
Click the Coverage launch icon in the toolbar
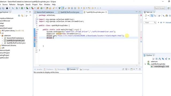(x=27, y=8)
